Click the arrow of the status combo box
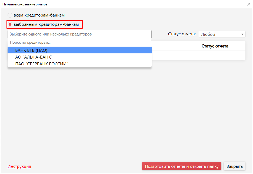This screenshot has height=174, width=253. click(242, 34)
